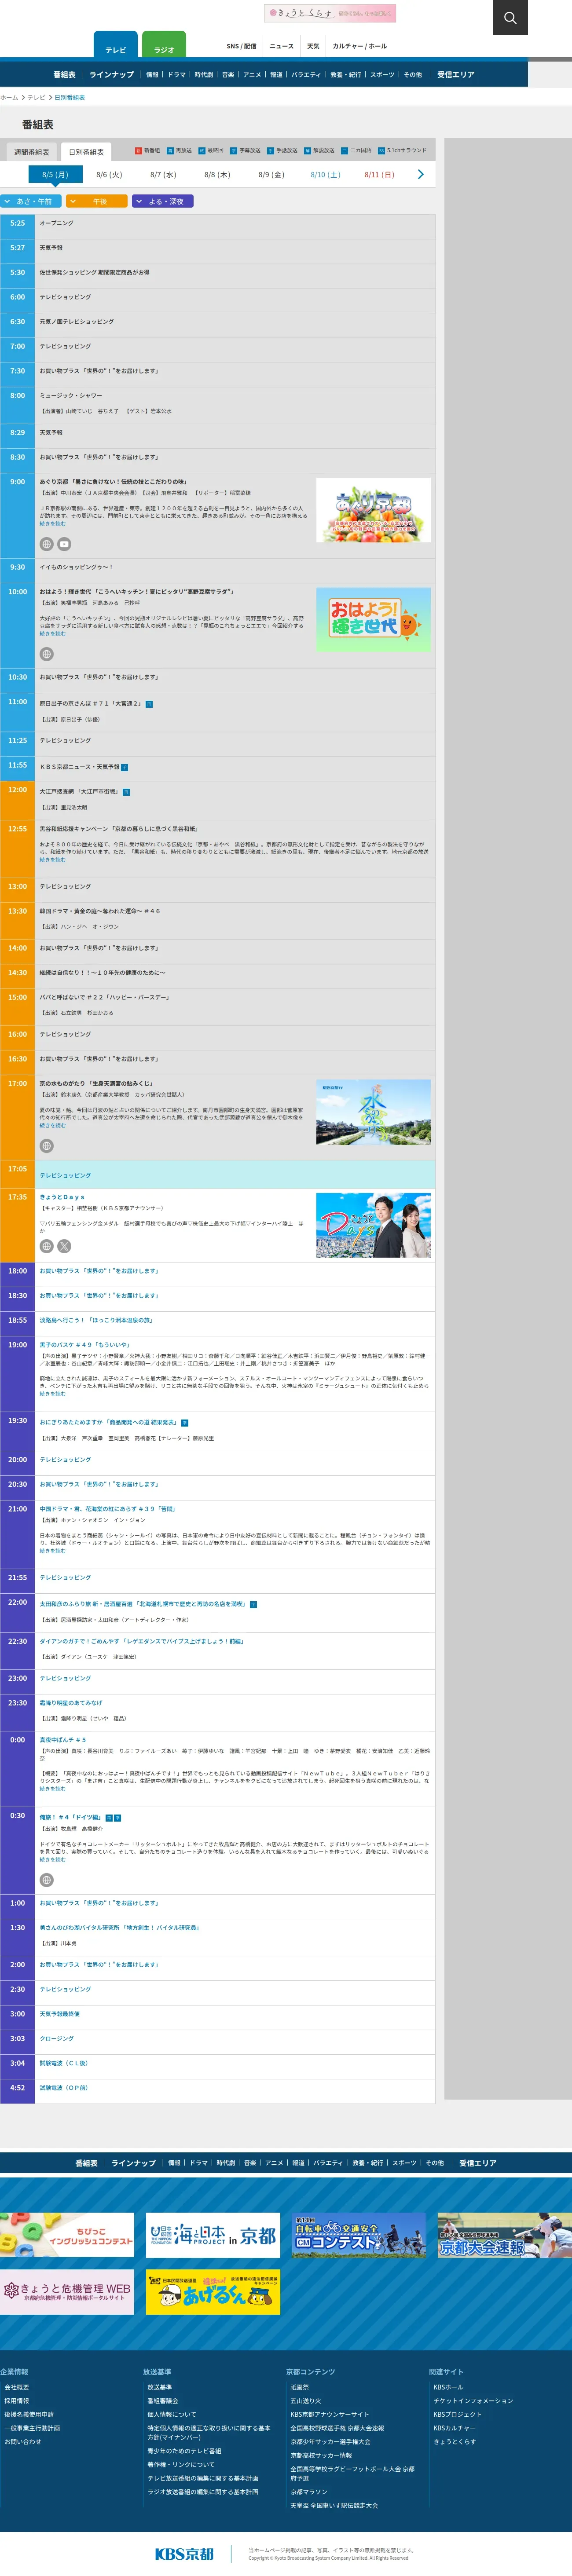The width and height of the screenshot is (572, 2576).
Task: Open globe icon under きょうとDays
Action: (46, 1246)
